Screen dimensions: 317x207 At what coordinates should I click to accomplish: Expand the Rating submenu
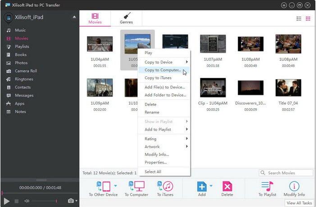[187, 138]
